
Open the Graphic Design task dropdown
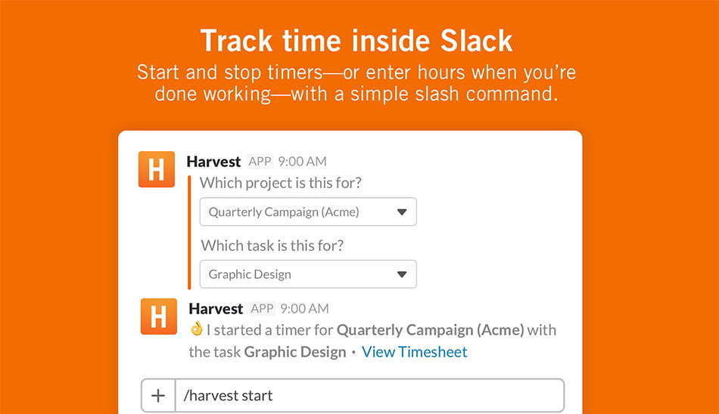[x=308, y=274]
